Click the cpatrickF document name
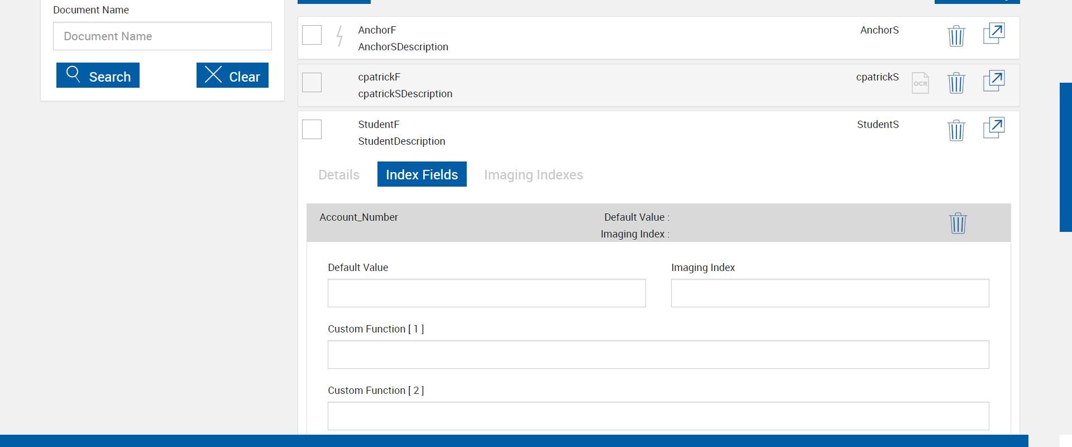This screenshot has height=447, width=1072. [x=379, y=77]
